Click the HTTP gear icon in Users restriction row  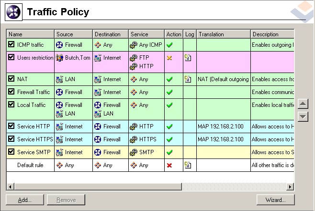tap(134, 66)
